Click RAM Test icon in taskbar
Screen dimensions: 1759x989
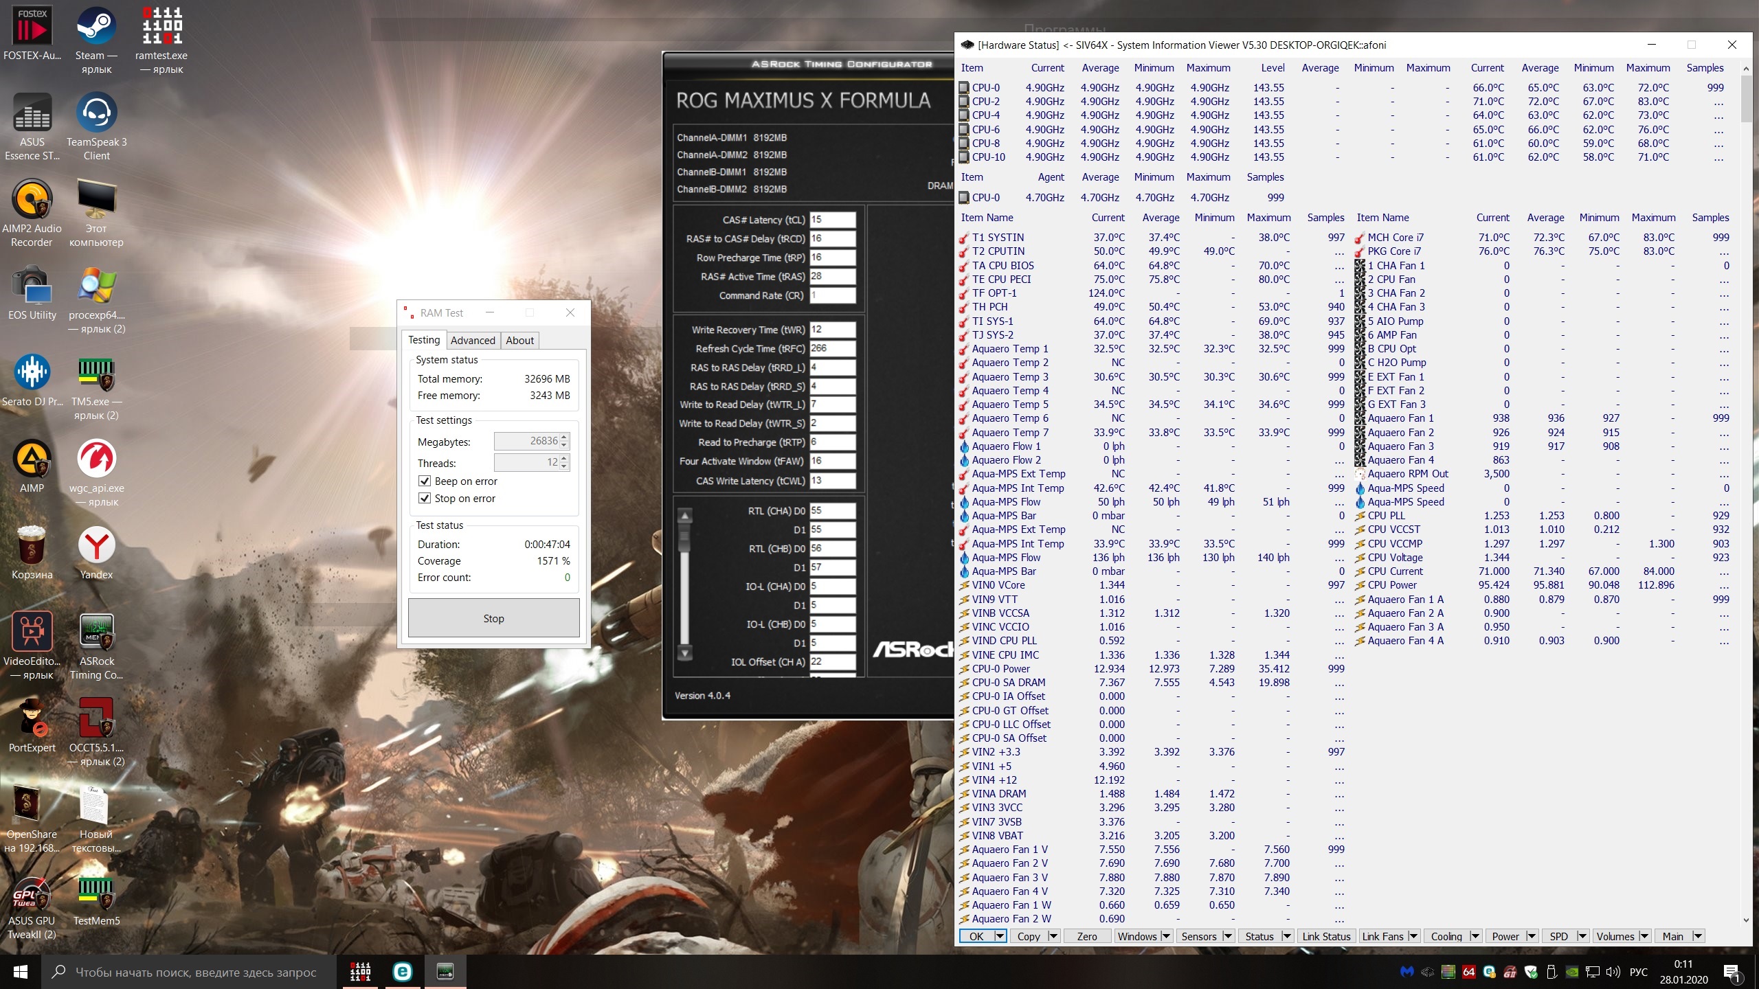[360, 971]
